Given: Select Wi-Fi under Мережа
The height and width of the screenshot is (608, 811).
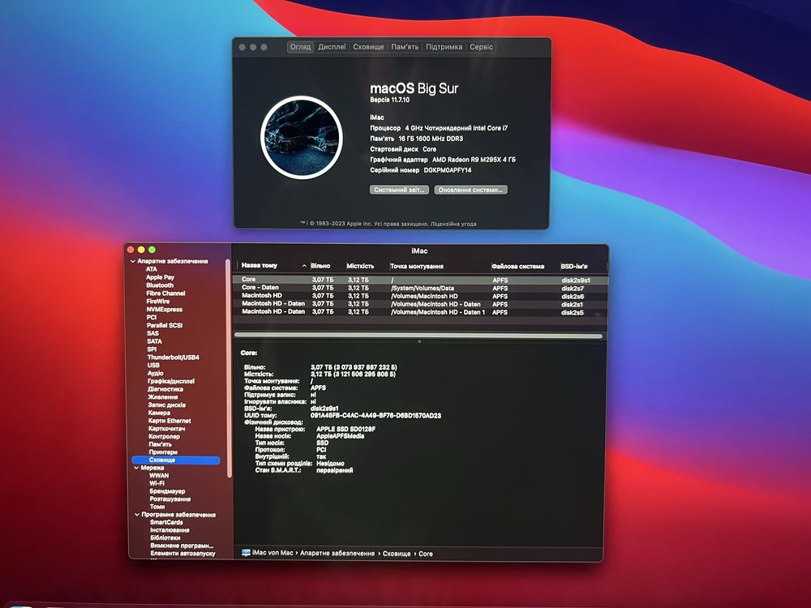Looking at the screenshot, I should (157, 483).
